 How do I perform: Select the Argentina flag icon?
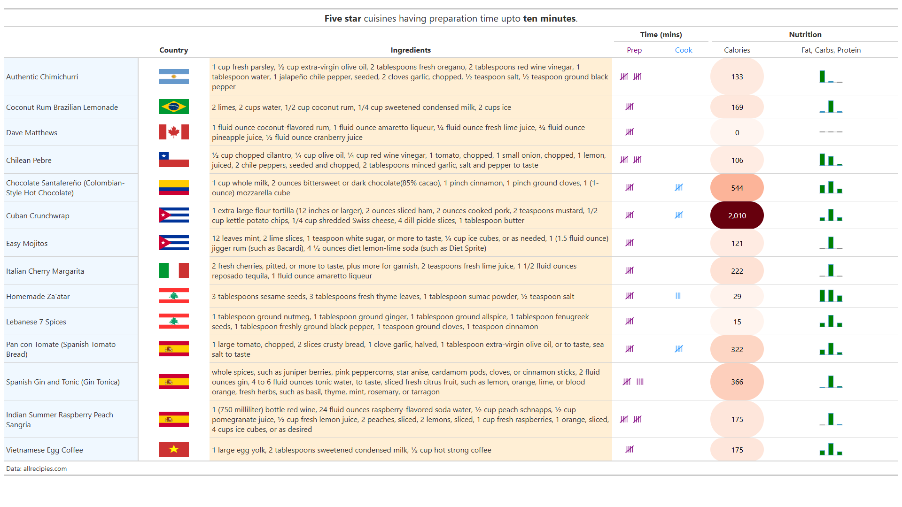coord(174,77)
